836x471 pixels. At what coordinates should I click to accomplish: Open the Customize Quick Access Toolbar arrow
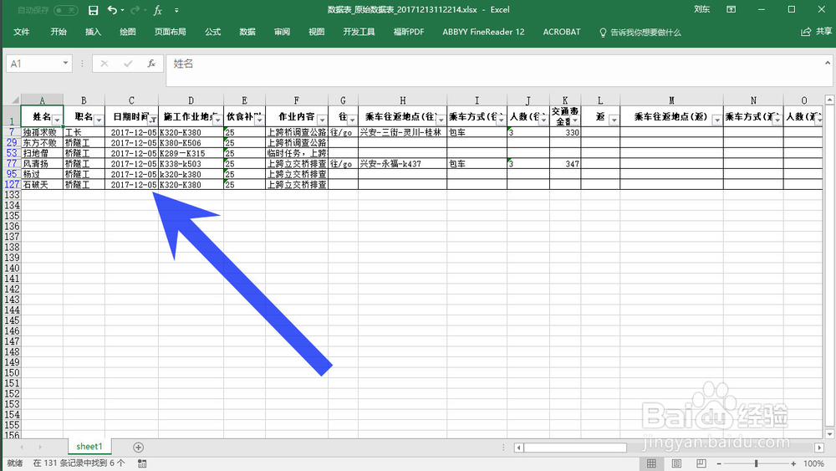pyautogui.click(x=176, y=10)
